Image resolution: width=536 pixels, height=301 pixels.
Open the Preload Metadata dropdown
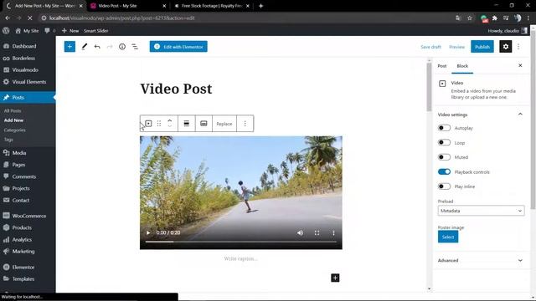pos(481,211)
